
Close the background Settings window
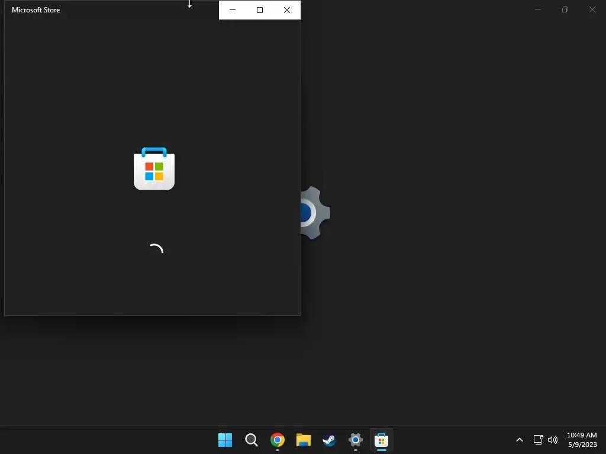click(x=592, y=9)
